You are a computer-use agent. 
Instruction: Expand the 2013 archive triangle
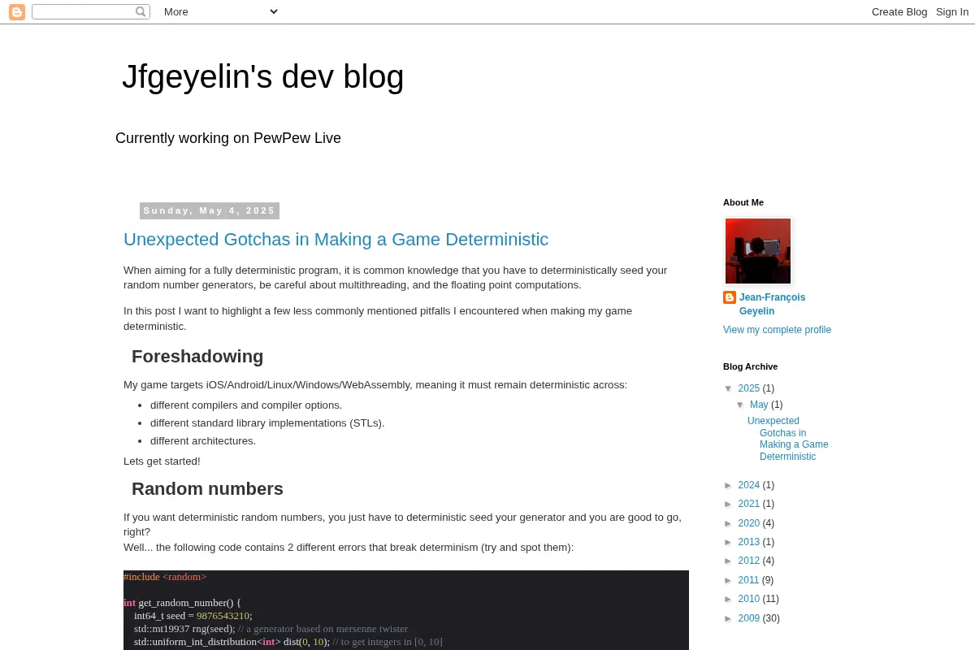click(729, 542)
